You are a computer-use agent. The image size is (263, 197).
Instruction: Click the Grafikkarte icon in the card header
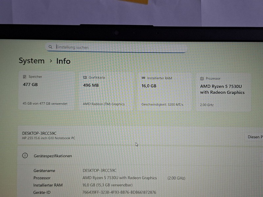pyautogui.click(x=85, y=77)
